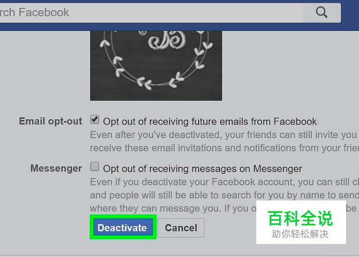Focus the Search Facebook input field
359x257 pixels.
click(151, 12)
